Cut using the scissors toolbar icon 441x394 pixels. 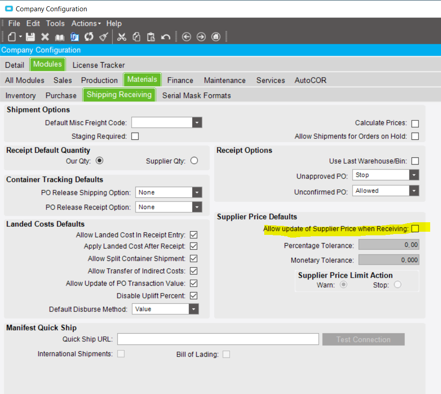[x=122, y=37]
